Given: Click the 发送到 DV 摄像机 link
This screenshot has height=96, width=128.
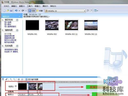Looking at the screenshot, I should tap(11, 52).
